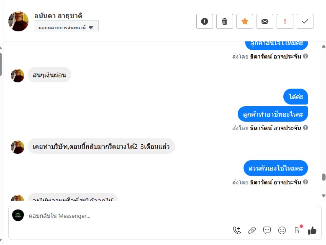Mark conversation as spam with octagon icon
The width and height of the screenshot is (326, 245).
click(x=205, y=21)
